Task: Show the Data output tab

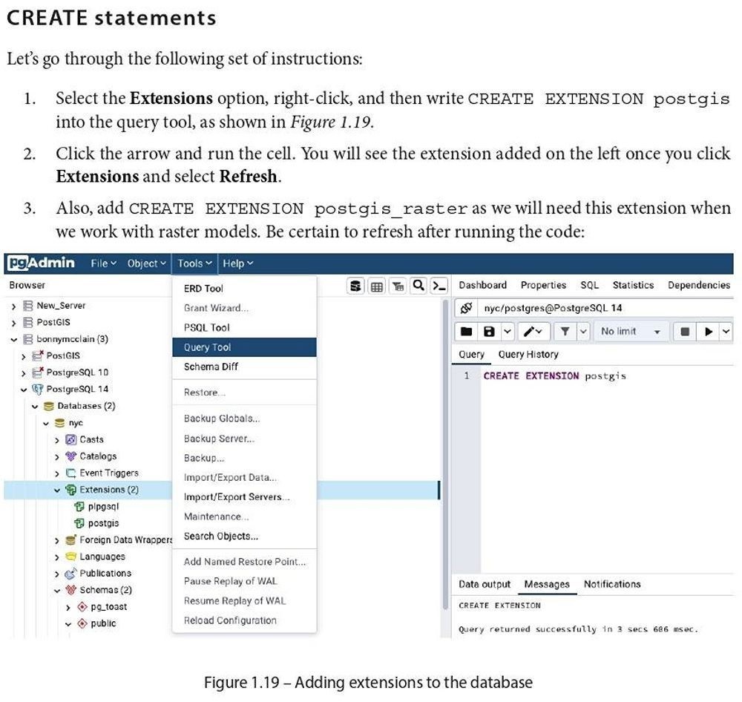Action: click(x=484, y=584)
